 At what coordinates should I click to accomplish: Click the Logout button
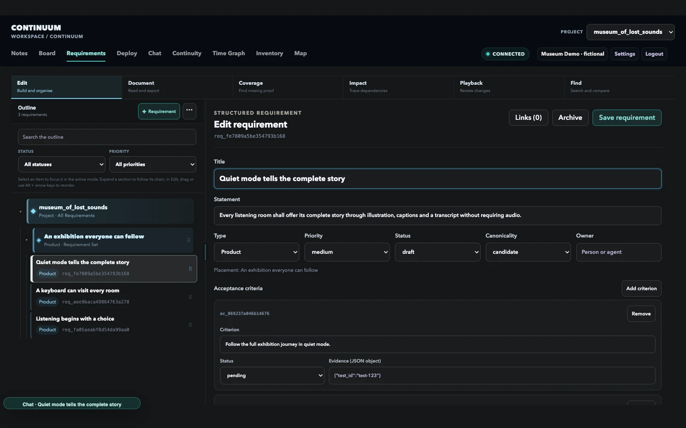pos(654,54)
